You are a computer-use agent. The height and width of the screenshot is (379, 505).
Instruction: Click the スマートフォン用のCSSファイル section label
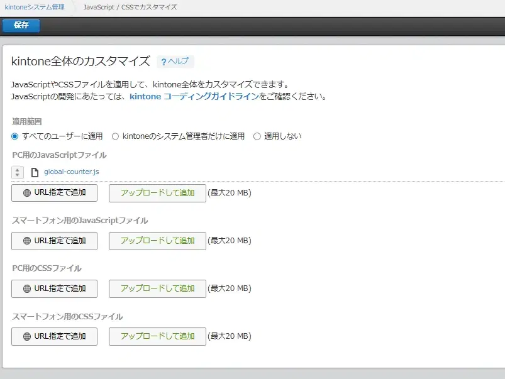click(67, 317)
